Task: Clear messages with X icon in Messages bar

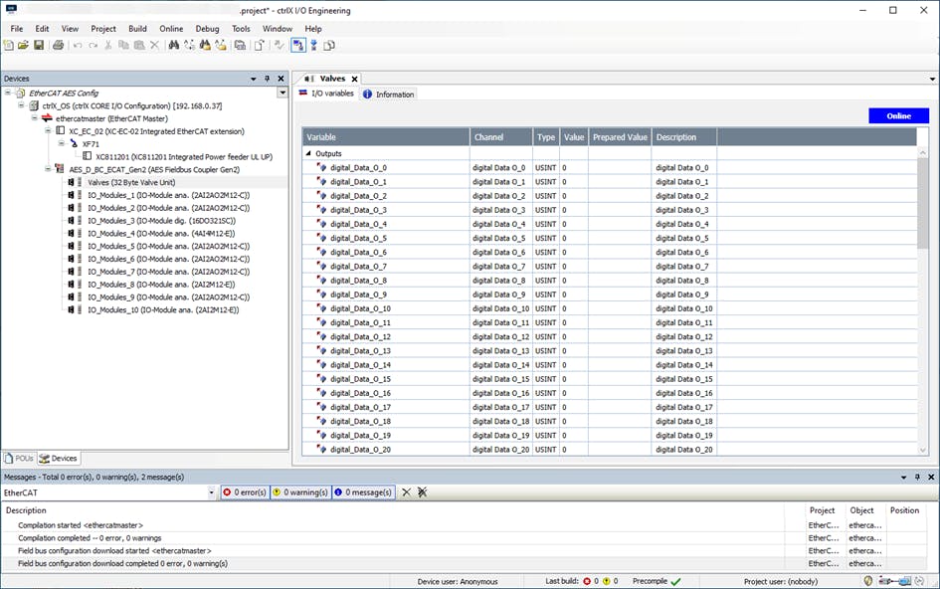Action: click(407, 492)
